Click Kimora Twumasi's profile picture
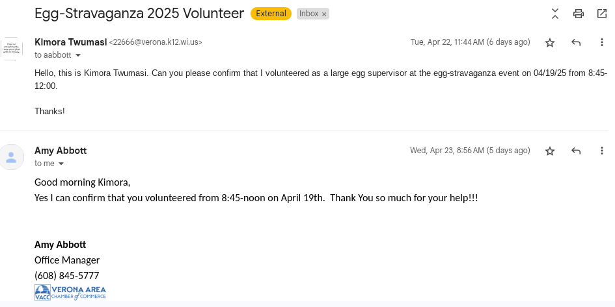Image resolution: width=615 pixels, height=307 pixels. pos(12,48)
